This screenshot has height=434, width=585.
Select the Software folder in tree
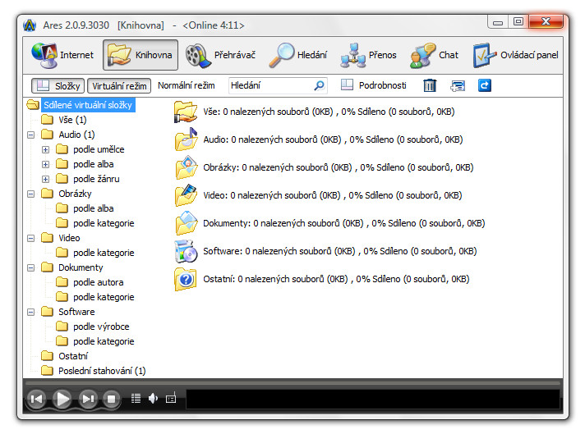coord(76,312)
